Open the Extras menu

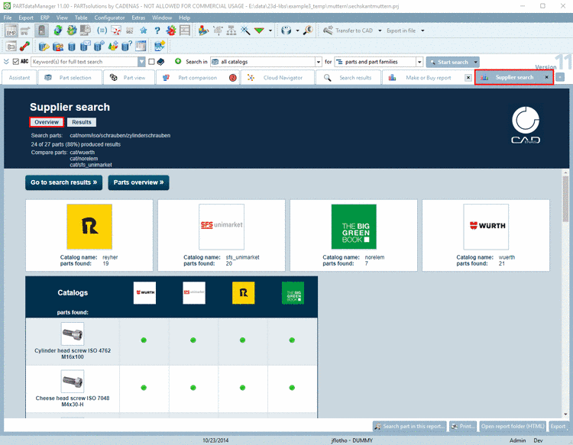click(x=138, y=18)
